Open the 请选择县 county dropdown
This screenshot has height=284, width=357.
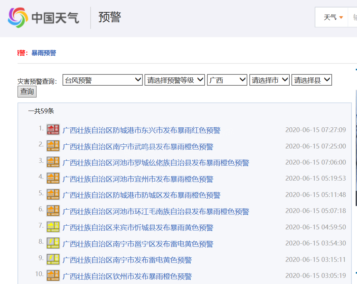pyautogui.click(x=311, y=80)
